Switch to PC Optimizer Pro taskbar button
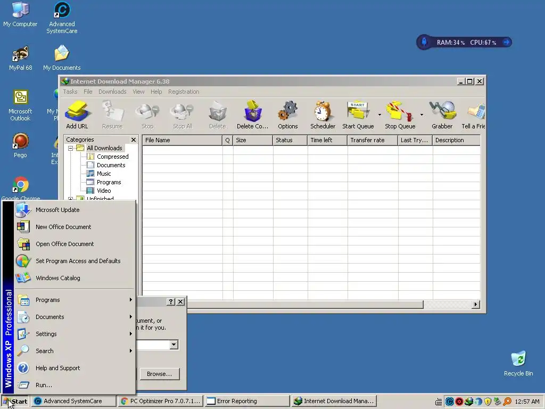The image size is (545, 409). (x=160, y=401)
